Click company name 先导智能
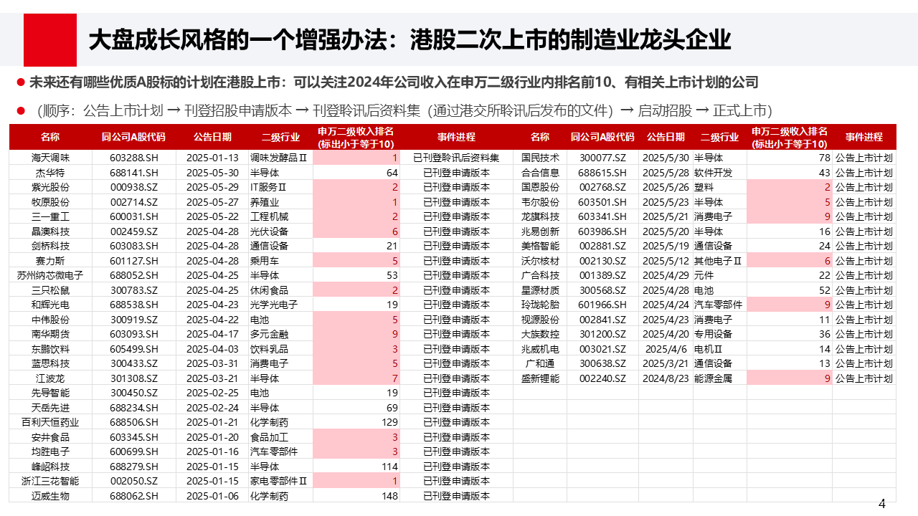The image size is (918, 516). (51, 393)
